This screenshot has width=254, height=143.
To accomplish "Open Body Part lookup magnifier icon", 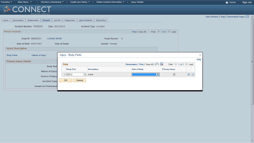I will click(85, 75).
